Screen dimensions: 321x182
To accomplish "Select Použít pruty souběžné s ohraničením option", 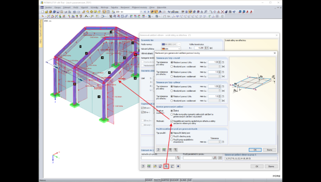I will tap(172, 140).
